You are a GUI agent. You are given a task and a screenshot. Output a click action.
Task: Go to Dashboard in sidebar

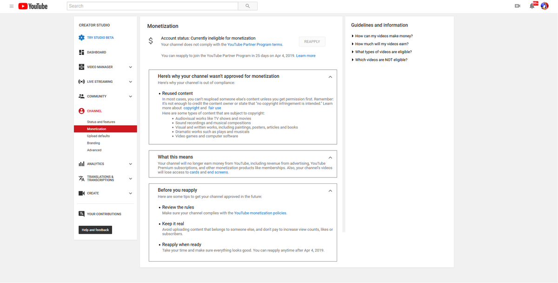[96, 52]
